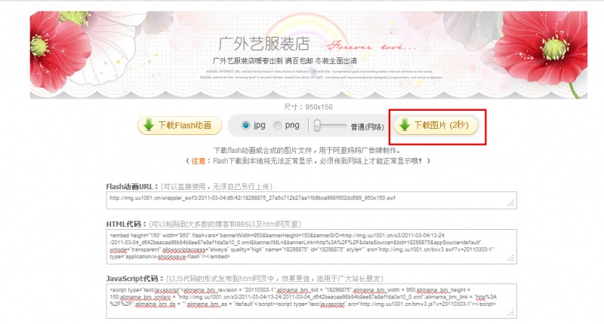Click the orange 注意 warning text
This screenshot has height=324, width=604.
(x=199, y=161)
